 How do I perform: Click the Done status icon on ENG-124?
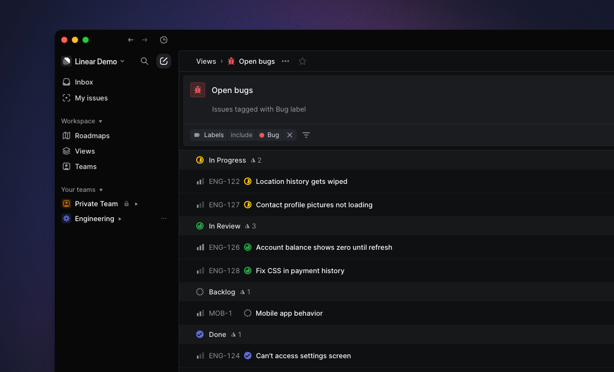248,356
